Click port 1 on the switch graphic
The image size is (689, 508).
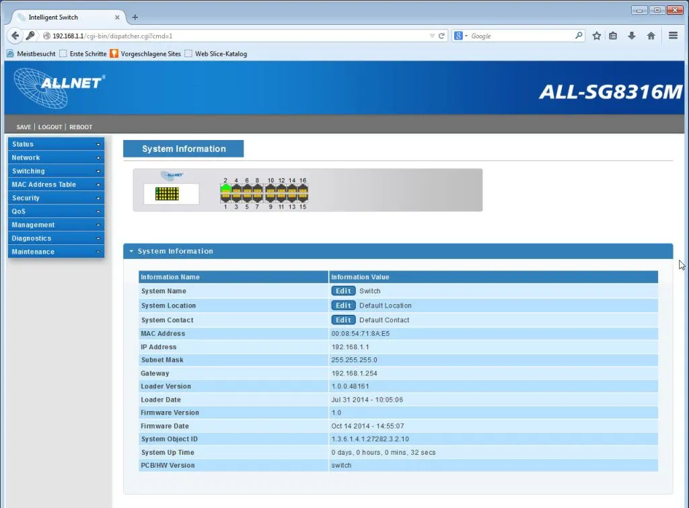[226, 197]
